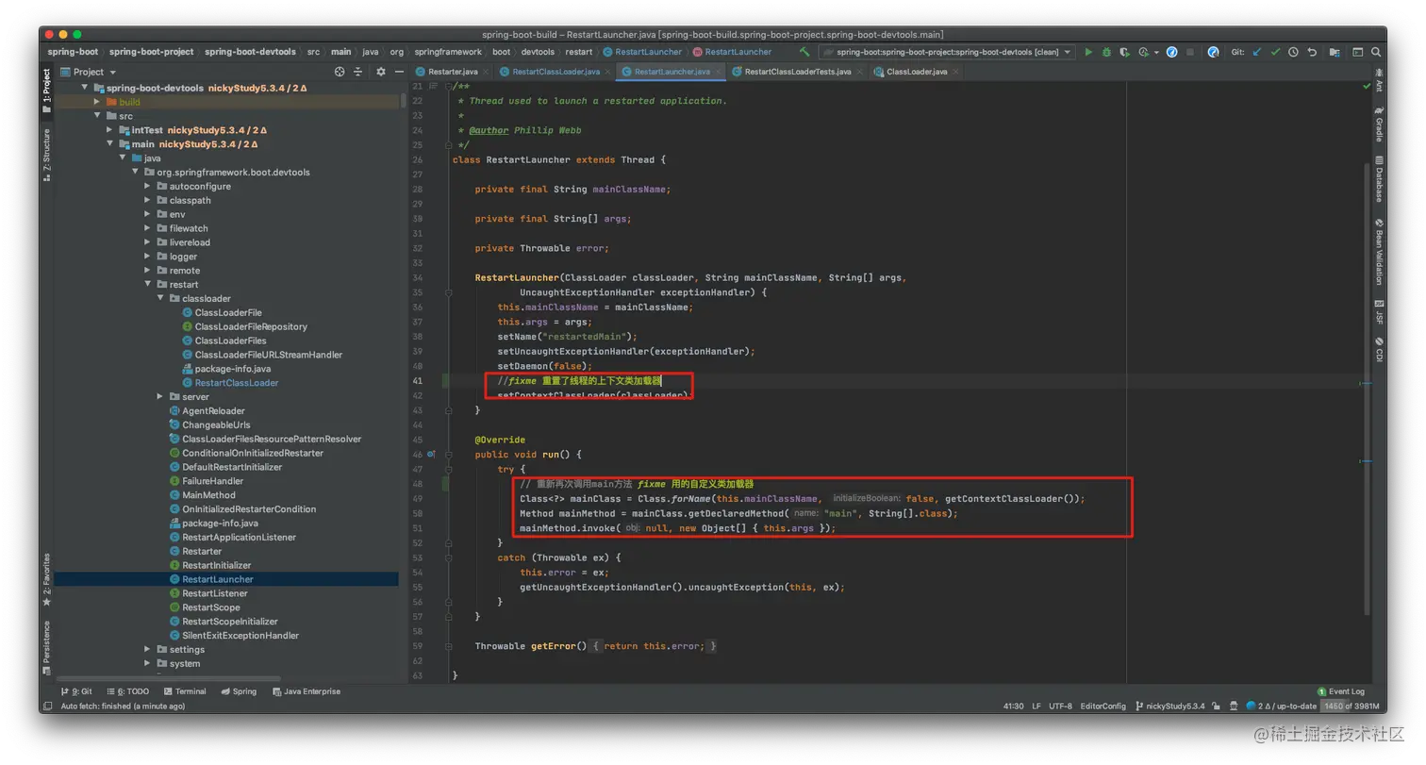Click locate-in-project target icon
The image size is (1426, 765).
click(340, 72)
